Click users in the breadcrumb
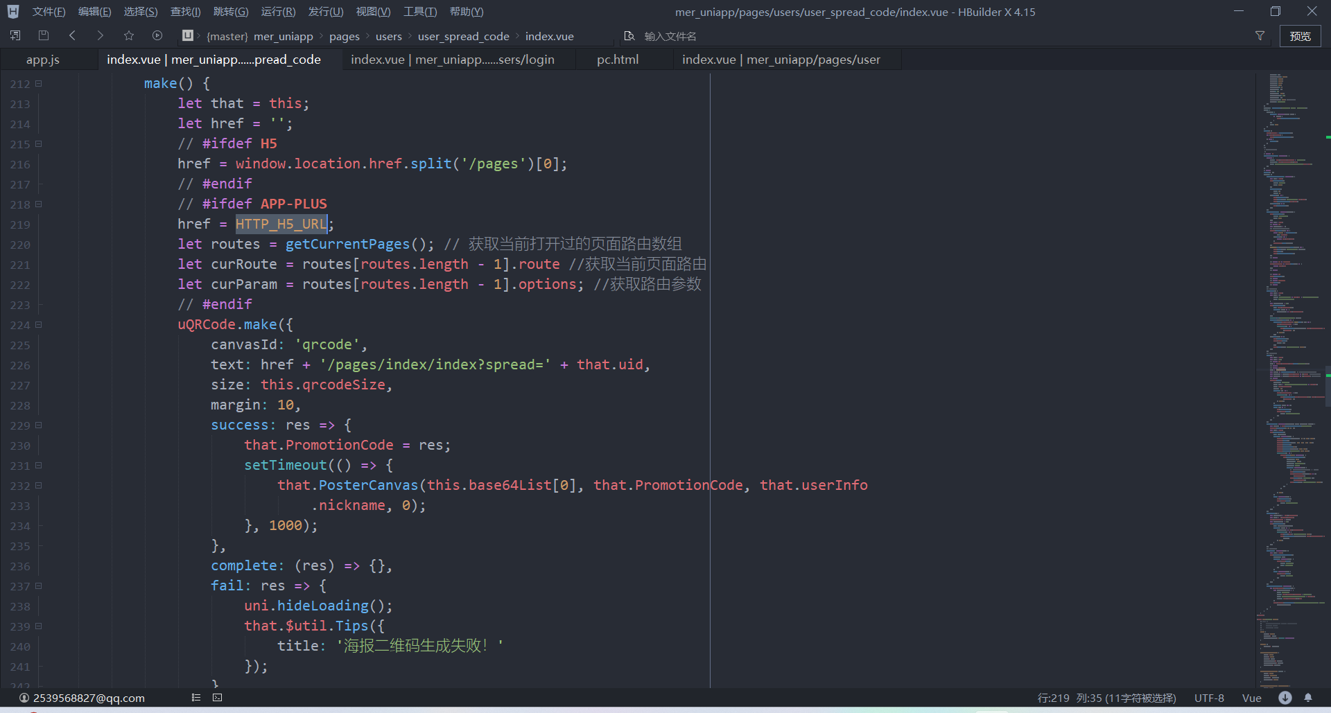 coord(389,36)
